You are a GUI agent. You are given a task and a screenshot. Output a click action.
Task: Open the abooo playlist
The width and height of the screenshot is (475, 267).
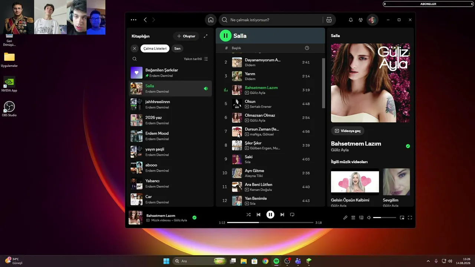click(x=170, y=168)
